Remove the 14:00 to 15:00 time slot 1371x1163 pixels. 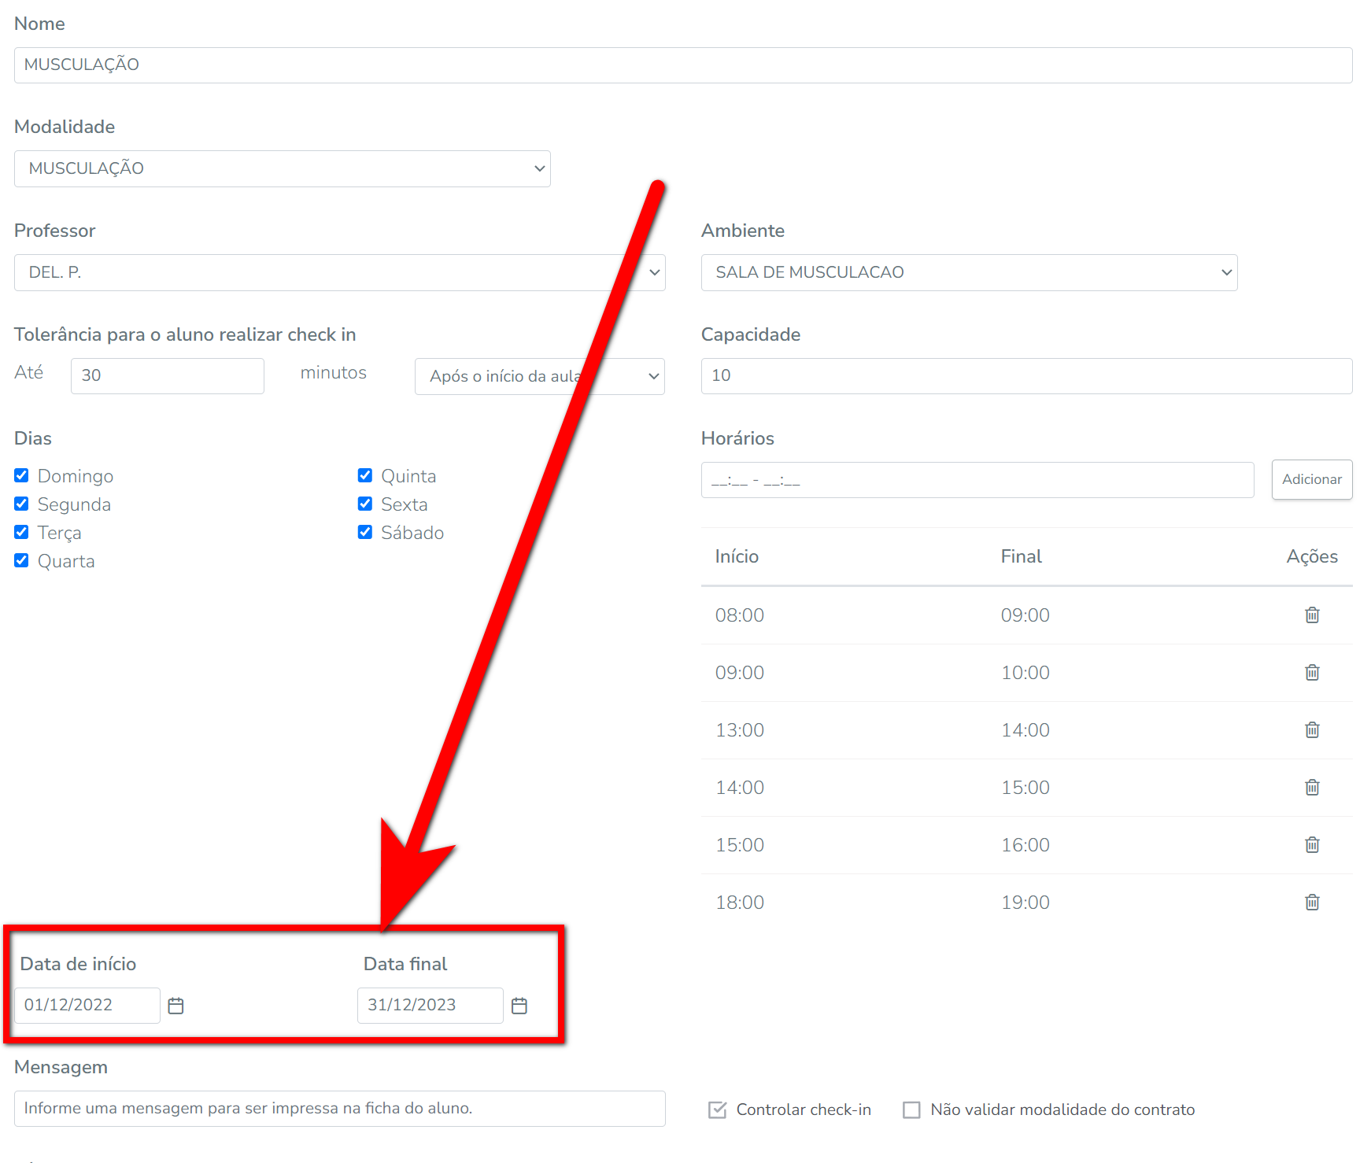click(1312, 788)
